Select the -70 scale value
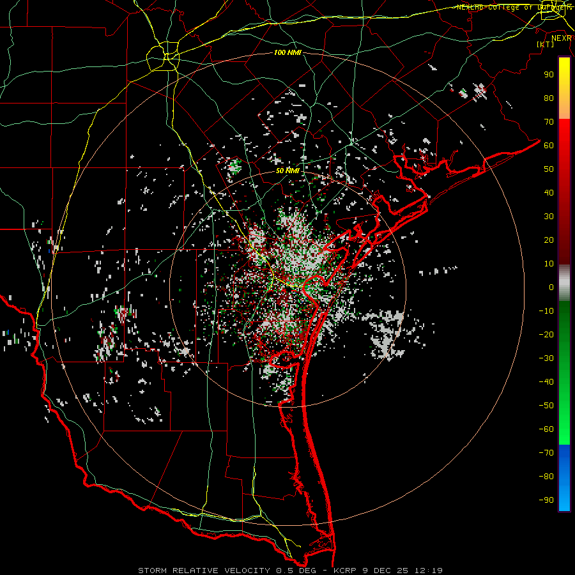 click(546, 453)
